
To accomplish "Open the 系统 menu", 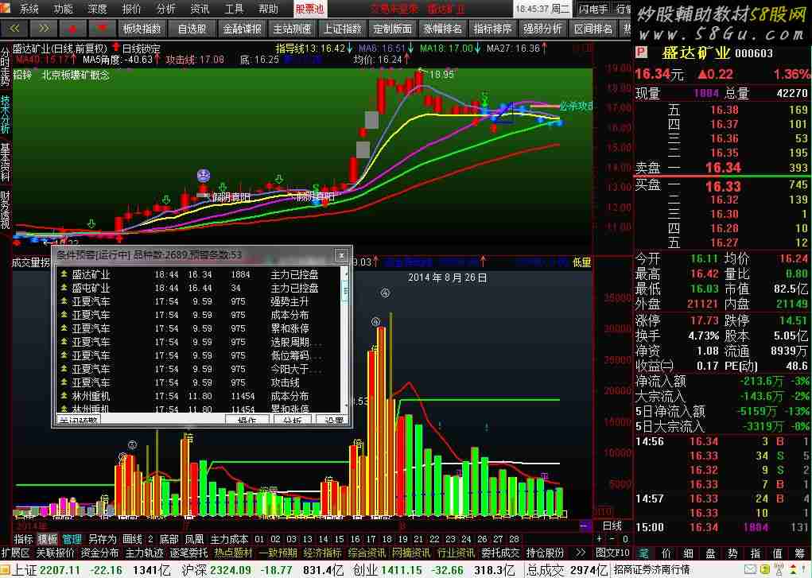I will [x=29, y=10].
